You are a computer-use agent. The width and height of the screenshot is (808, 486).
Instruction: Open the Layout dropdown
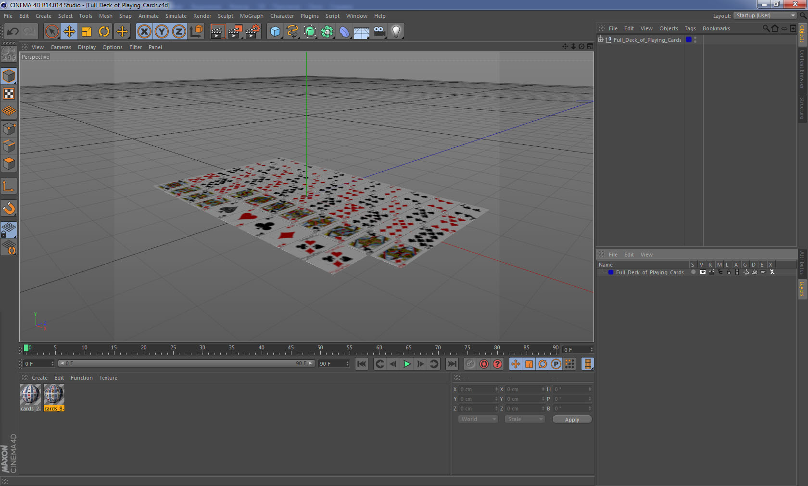tap(765, 15)
